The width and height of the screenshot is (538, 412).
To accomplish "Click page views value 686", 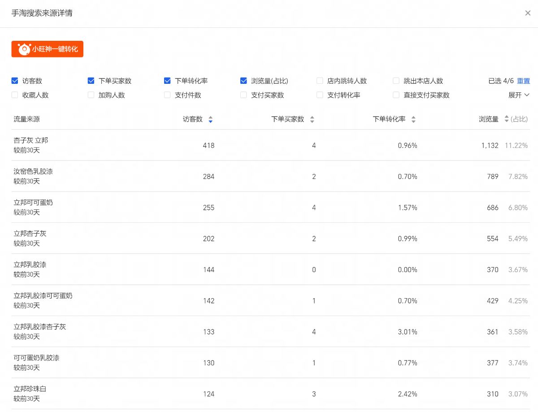I will [493, 208].
